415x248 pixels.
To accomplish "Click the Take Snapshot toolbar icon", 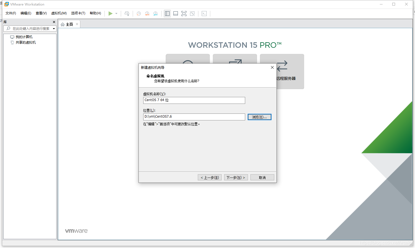I will tap(139, 14).
